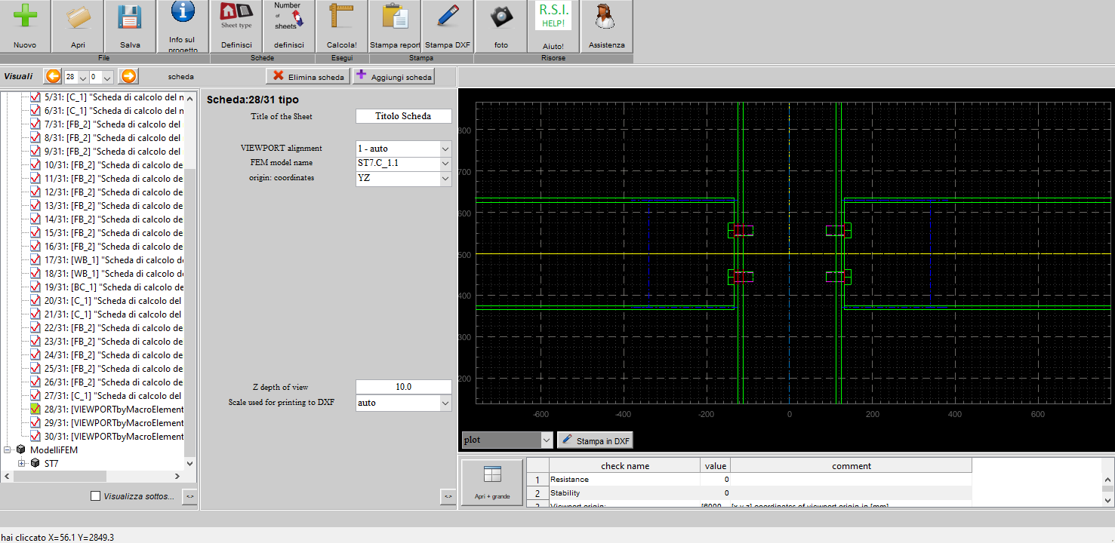Go to the next sheet with the right orange arrow

pyautogui.click(x=129, y=76)
